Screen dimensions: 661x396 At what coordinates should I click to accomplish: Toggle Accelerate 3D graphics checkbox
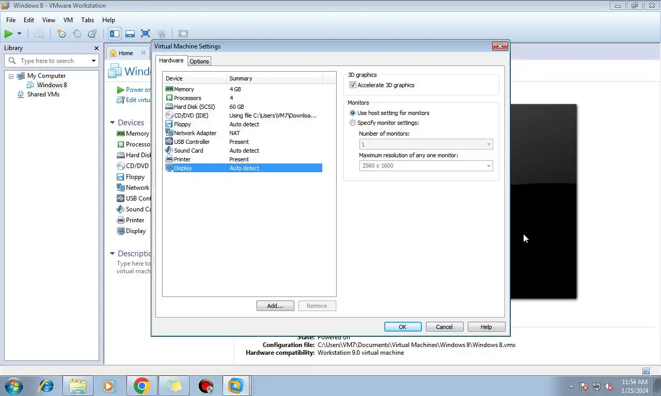coord(353,85)
